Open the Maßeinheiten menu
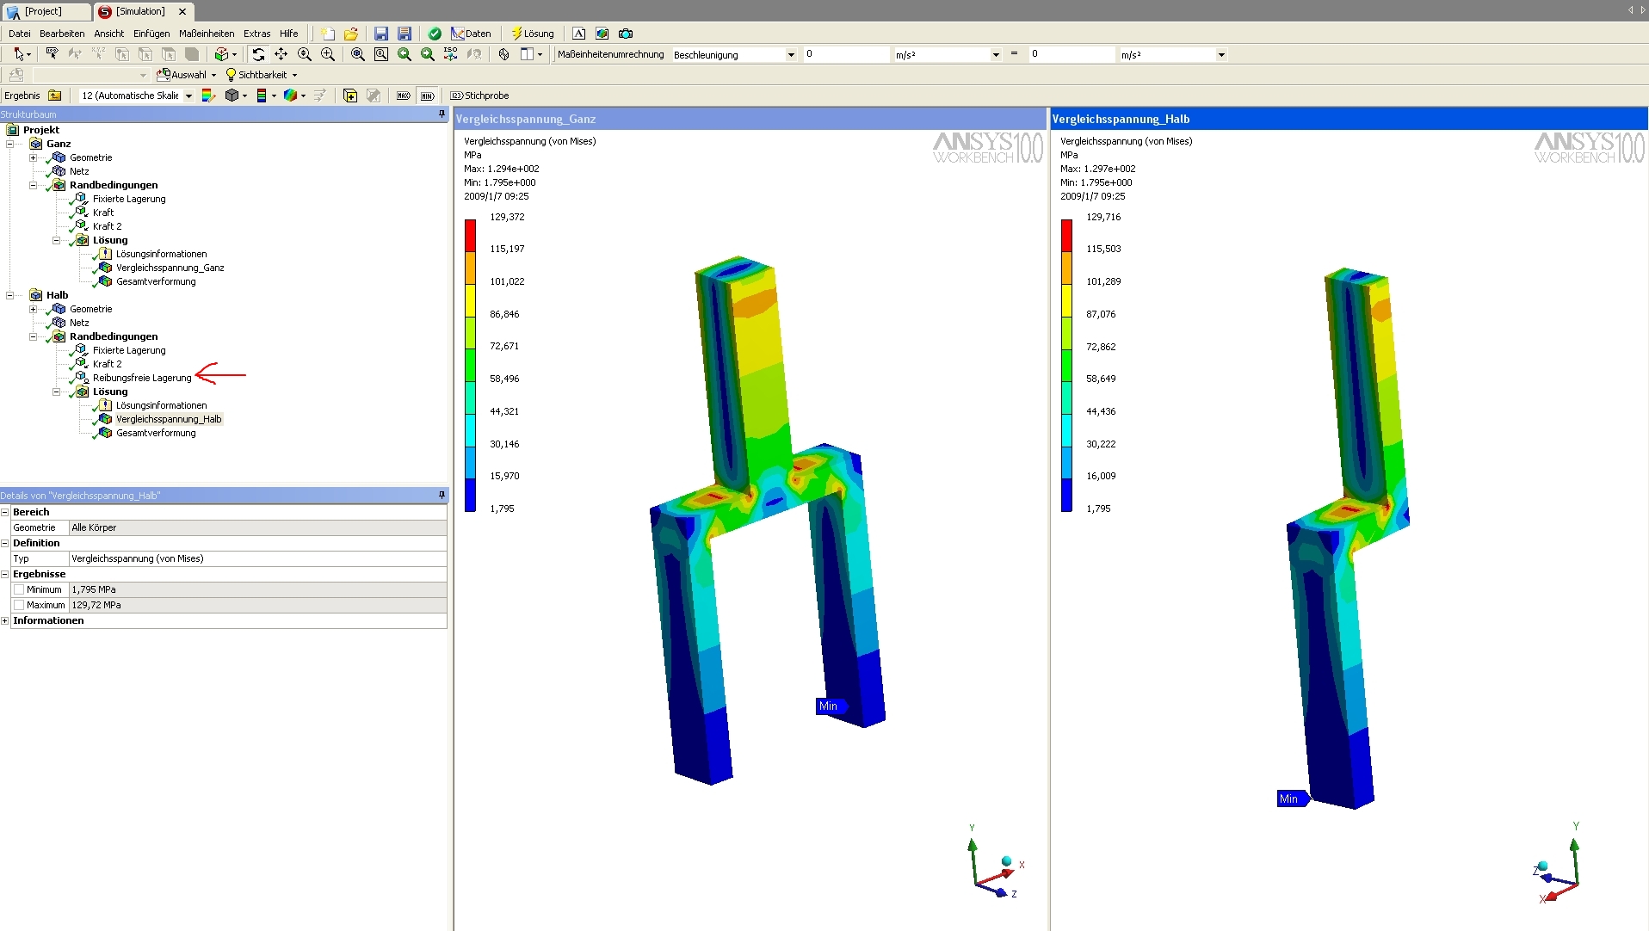Viewport: 1649px width, 931px height. click(207, 34)
